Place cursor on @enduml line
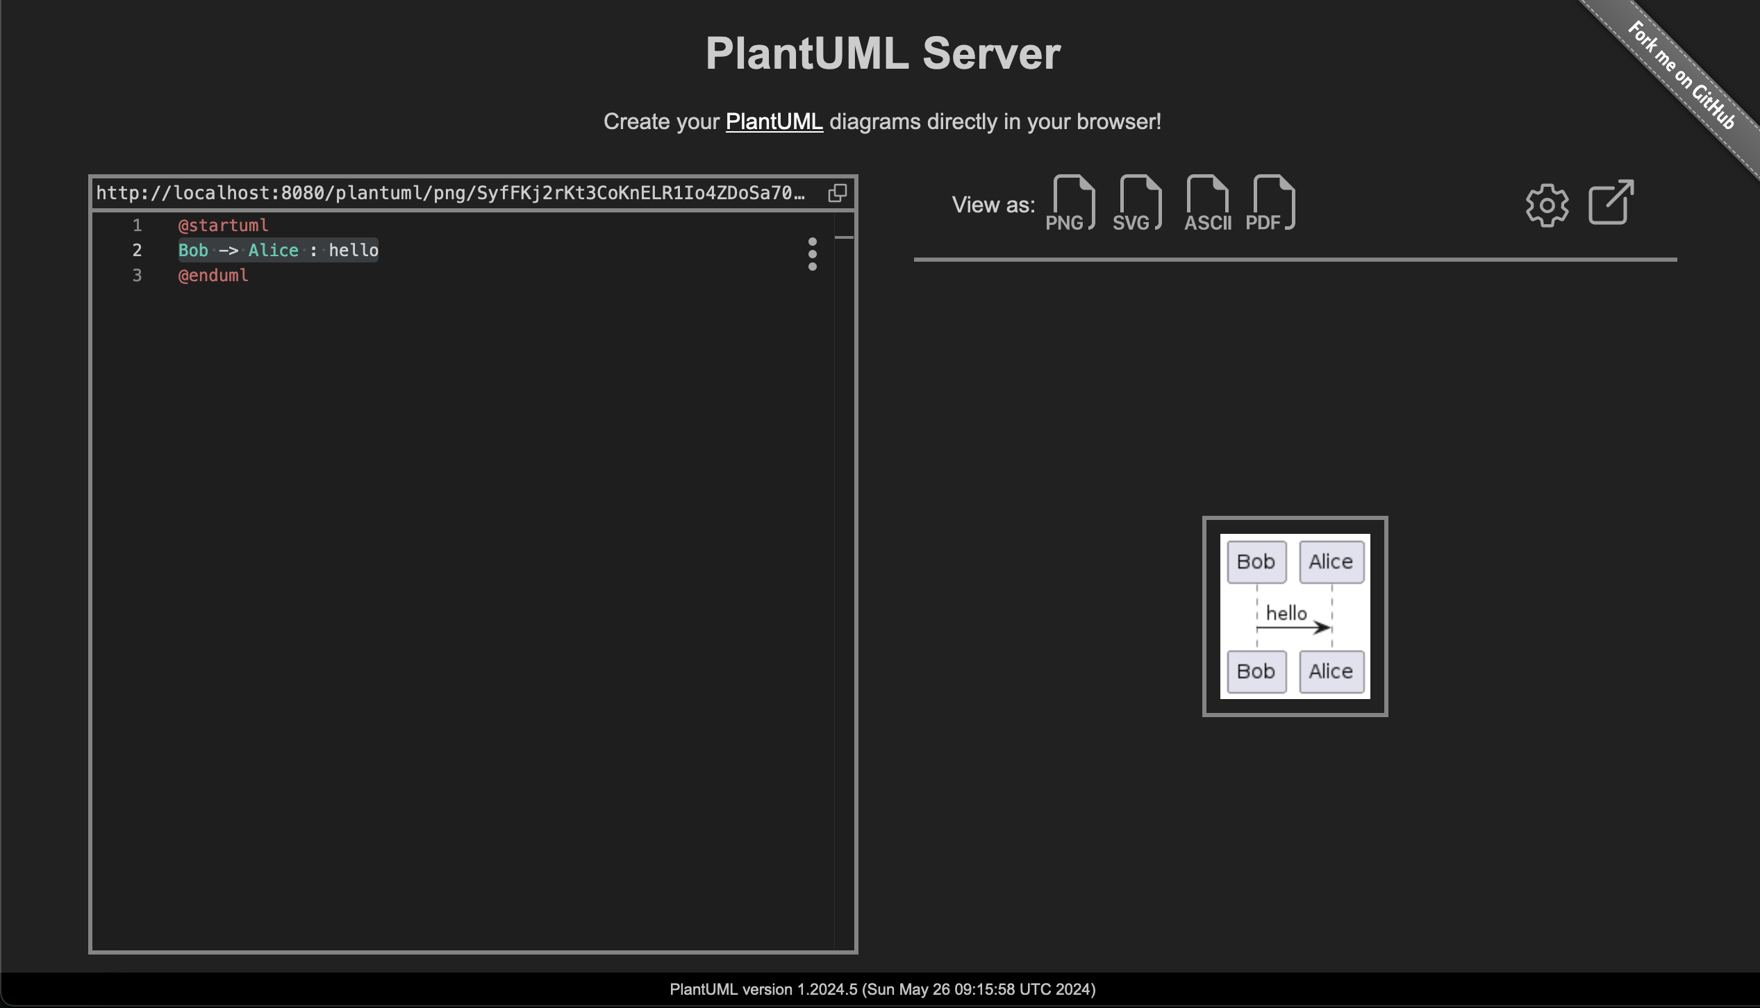This screenshot has width=1760, height=1008. [213, 276]
